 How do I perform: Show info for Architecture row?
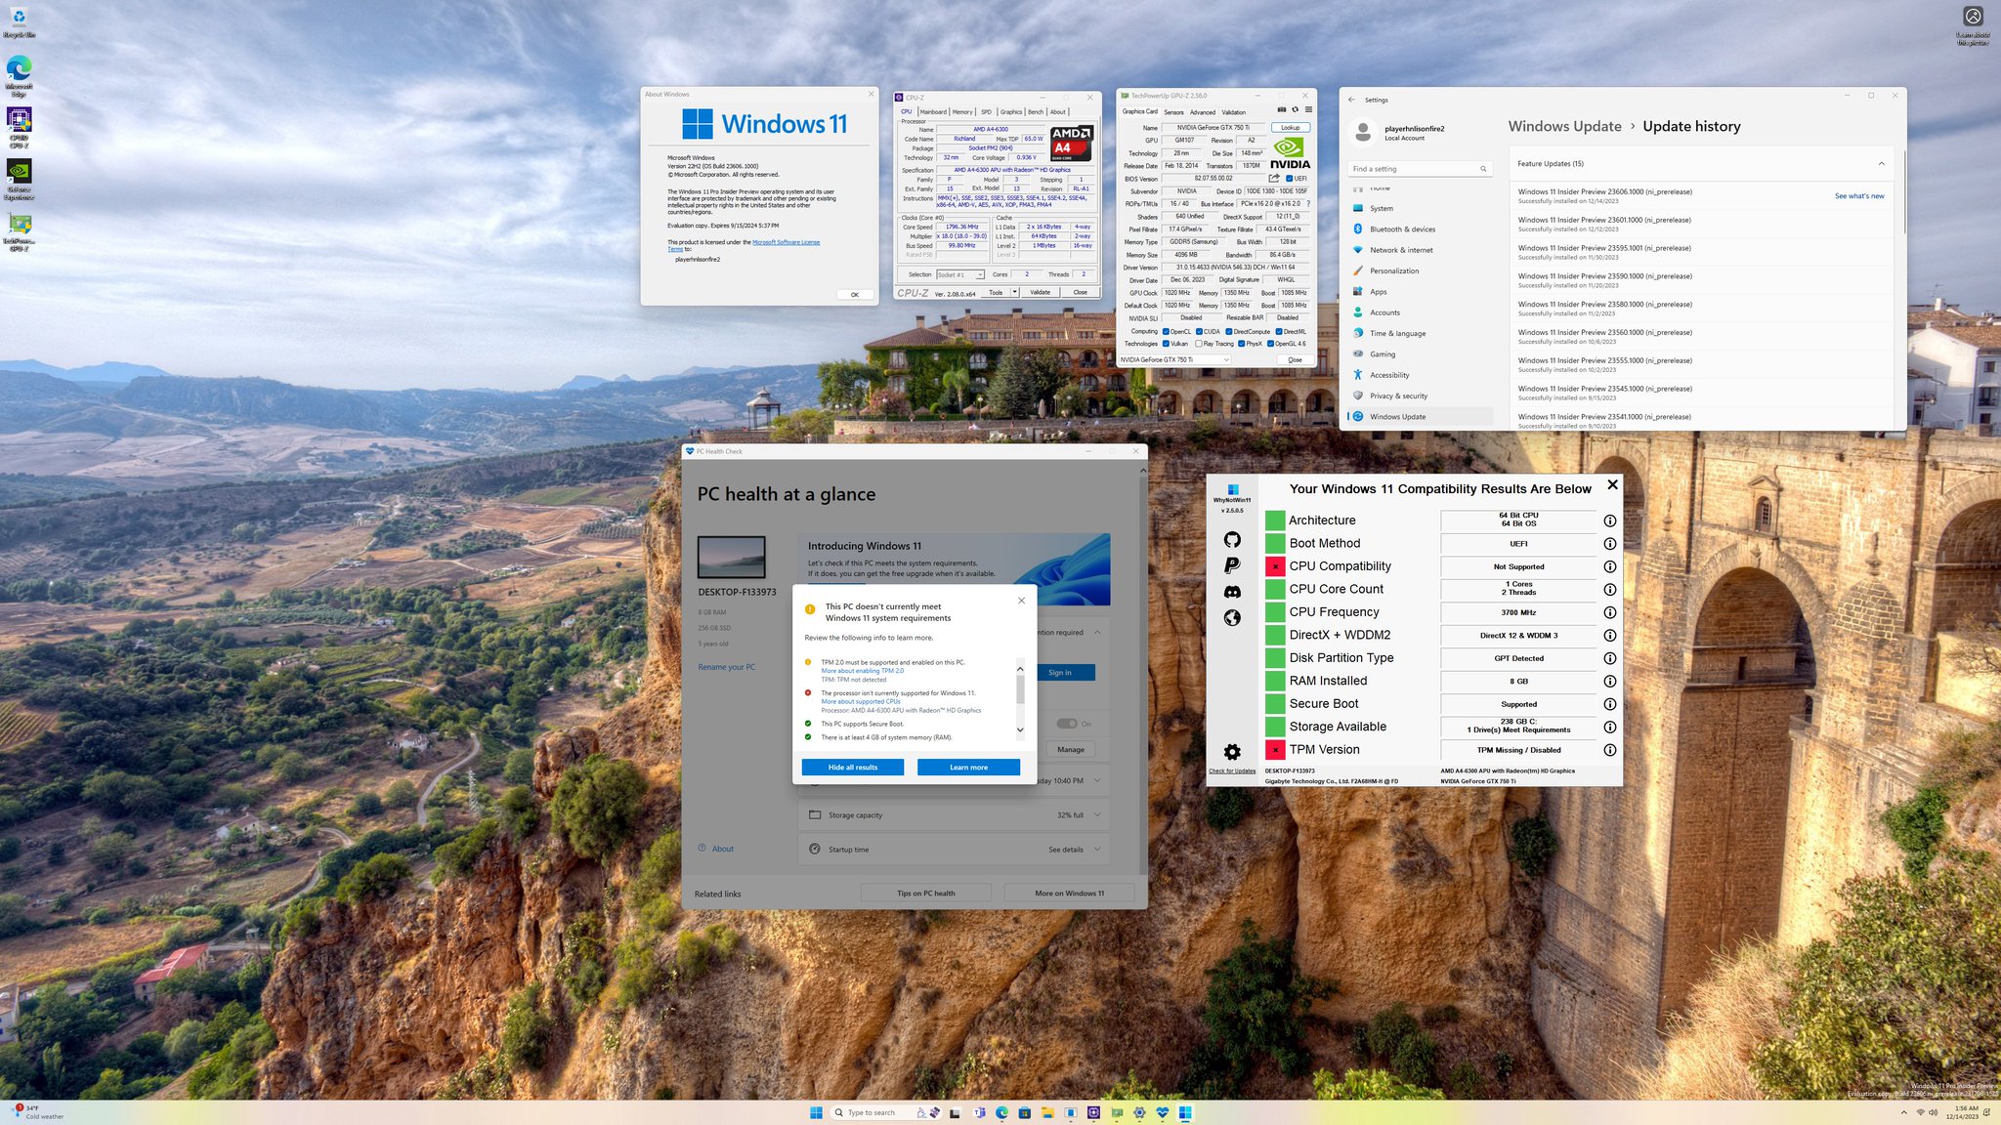coord(1609,521)
